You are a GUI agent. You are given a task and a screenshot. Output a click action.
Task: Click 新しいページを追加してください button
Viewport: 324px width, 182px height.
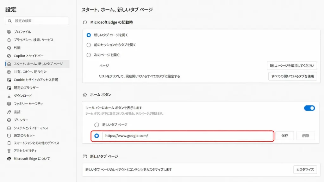tap(292, 66)
